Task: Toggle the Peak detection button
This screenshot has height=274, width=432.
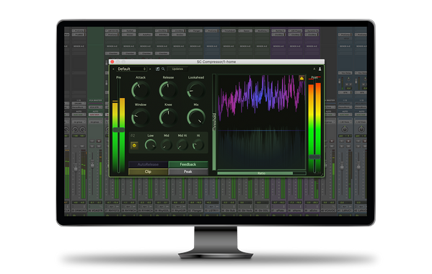Action: (188, 172)
